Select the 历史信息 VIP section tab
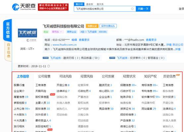184x132 pixels. [171, 76]
